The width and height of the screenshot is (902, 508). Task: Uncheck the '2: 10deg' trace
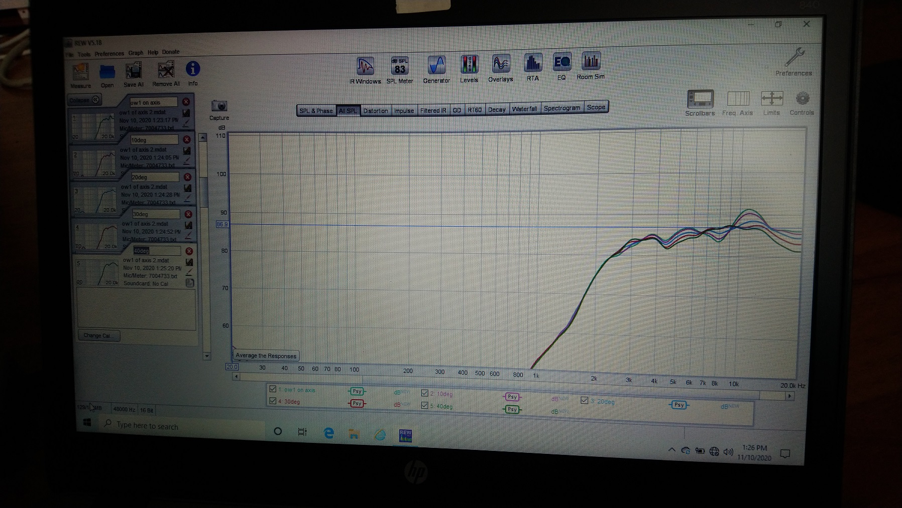[x=425, y=393]
